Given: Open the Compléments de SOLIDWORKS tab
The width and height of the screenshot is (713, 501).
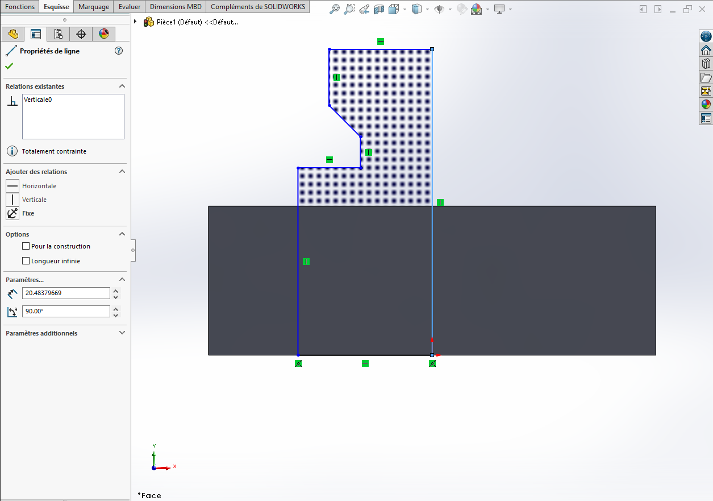Looking at the screenshot, I should click(x=258, y=7).
